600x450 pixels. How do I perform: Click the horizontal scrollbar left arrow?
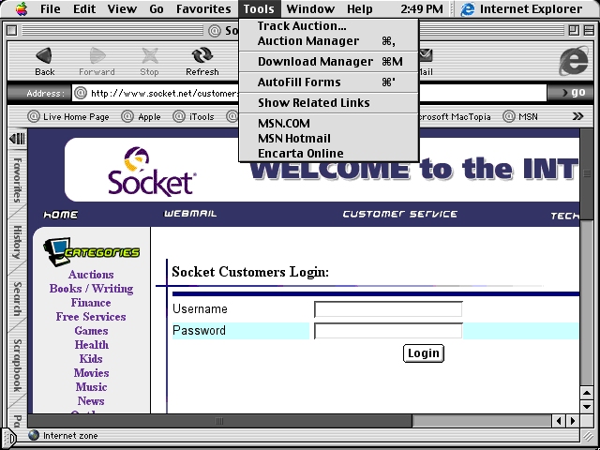(559, 421)
